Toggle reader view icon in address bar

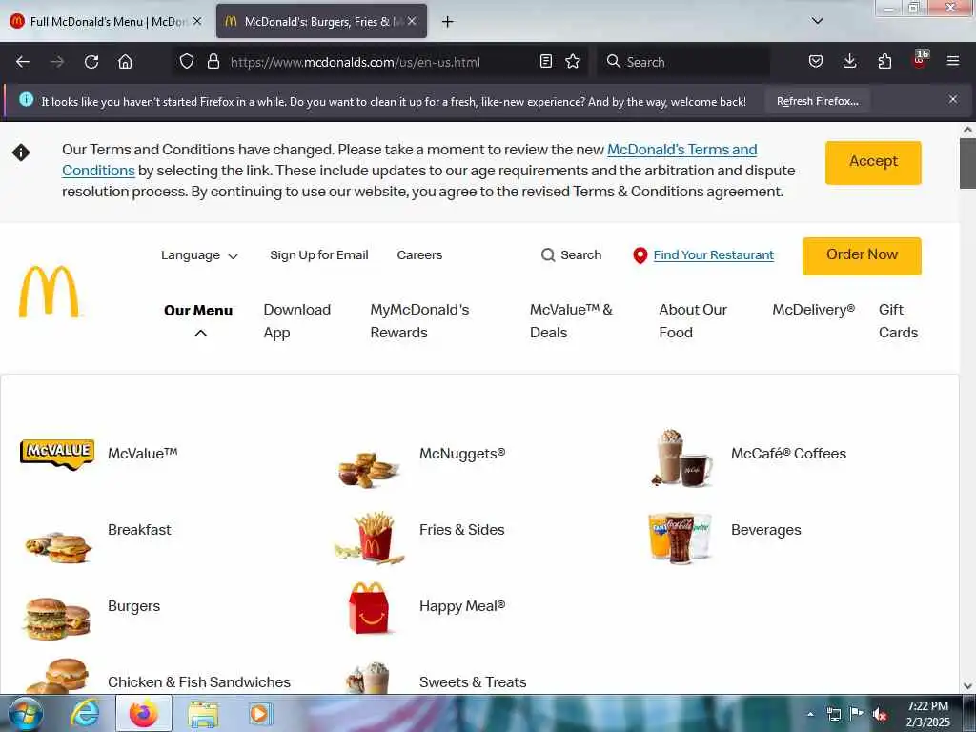[546, 61]
